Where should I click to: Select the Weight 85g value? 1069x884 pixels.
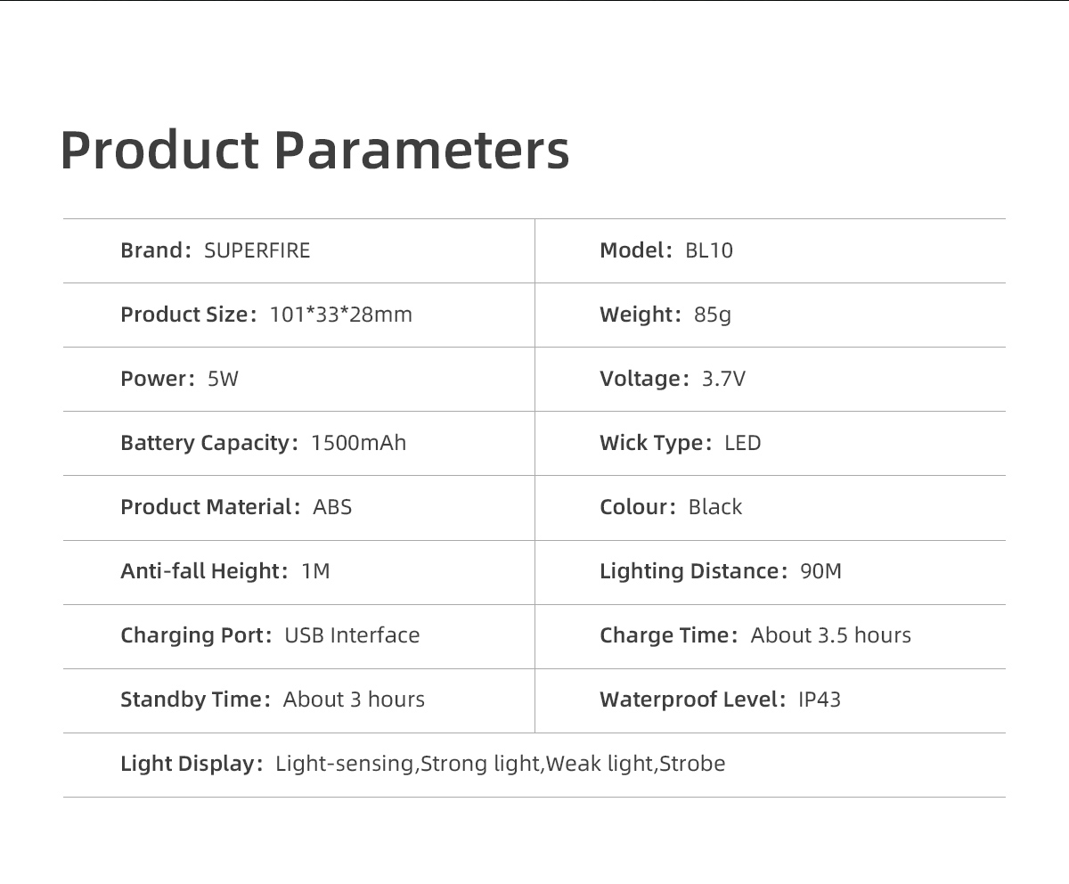click(665, 315)
